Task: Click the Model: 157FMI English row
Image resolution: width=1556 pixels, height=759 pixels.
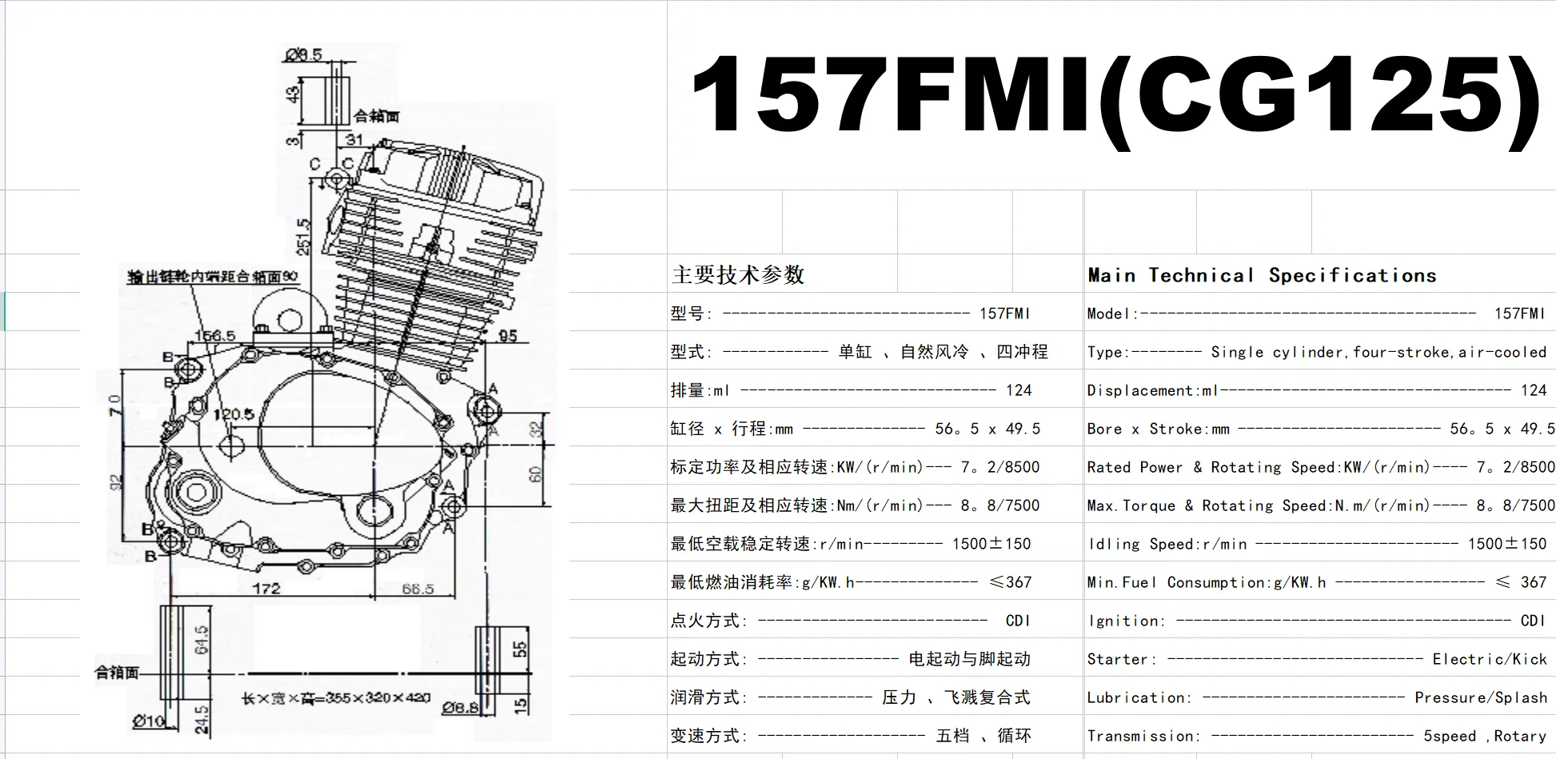Action: (1320, 312)
